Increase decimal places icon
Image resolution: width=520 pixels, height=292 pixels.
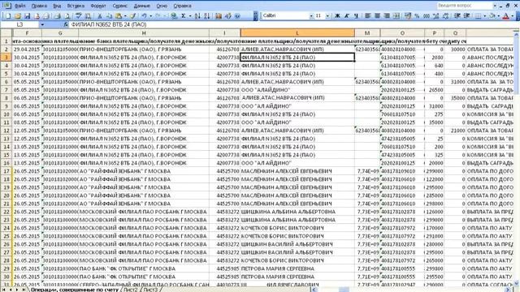pyautogui.click(x=436, y=16)
